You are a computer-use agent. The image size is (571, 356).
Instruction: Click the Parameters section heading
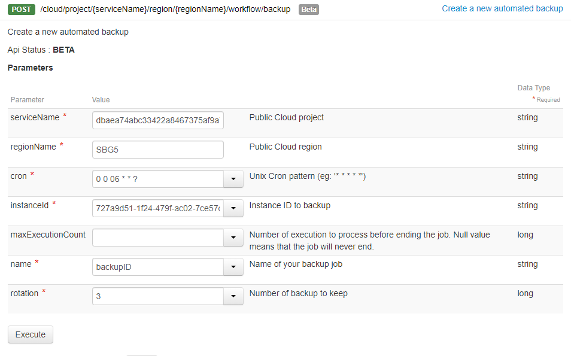[31, 68]
